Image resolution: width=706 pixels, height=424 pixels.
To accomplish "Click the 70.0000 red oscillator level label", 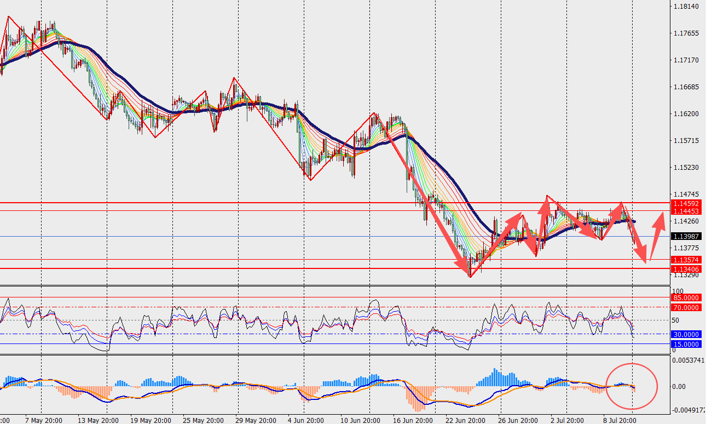I will coord(686,307).
